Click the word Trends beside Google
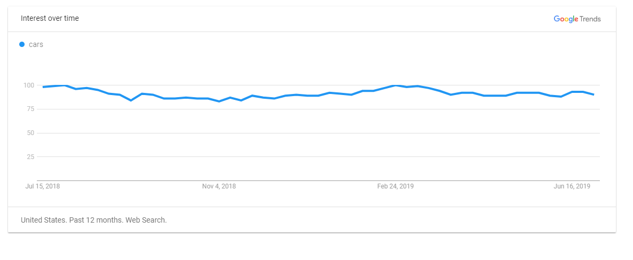 click(590, 19)
